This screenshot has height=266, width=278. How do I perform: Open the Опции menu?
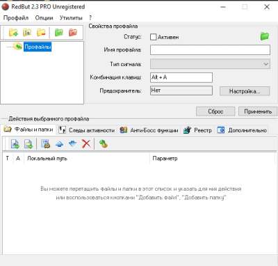tap(44, 18)
